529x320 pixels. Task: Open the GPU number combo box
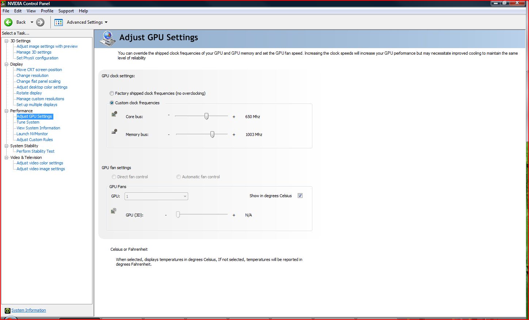[156, 196]
